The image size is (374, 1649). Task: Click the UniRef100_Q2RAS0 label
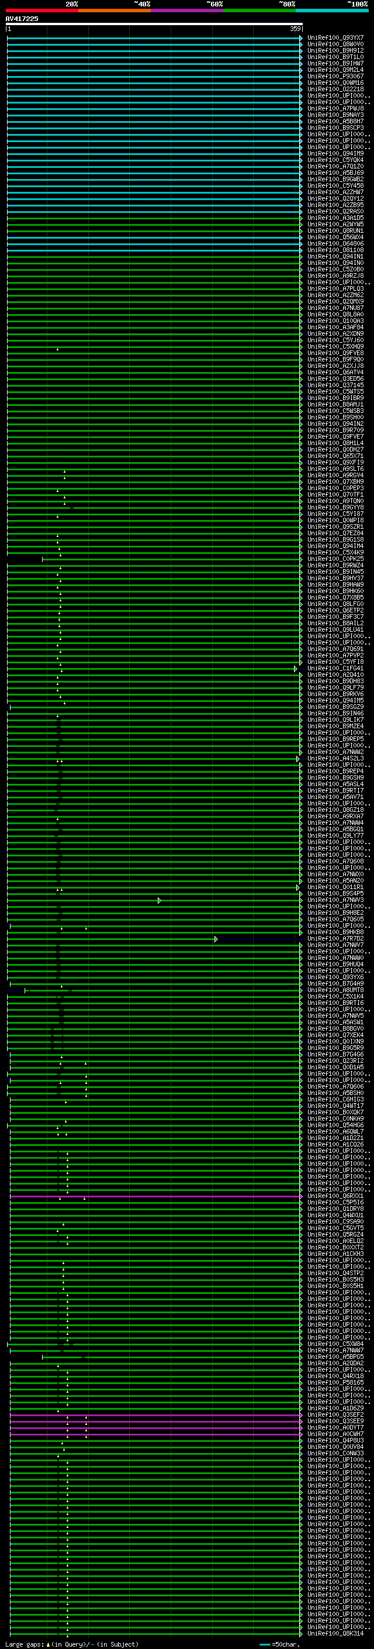[x=335, y=211]
